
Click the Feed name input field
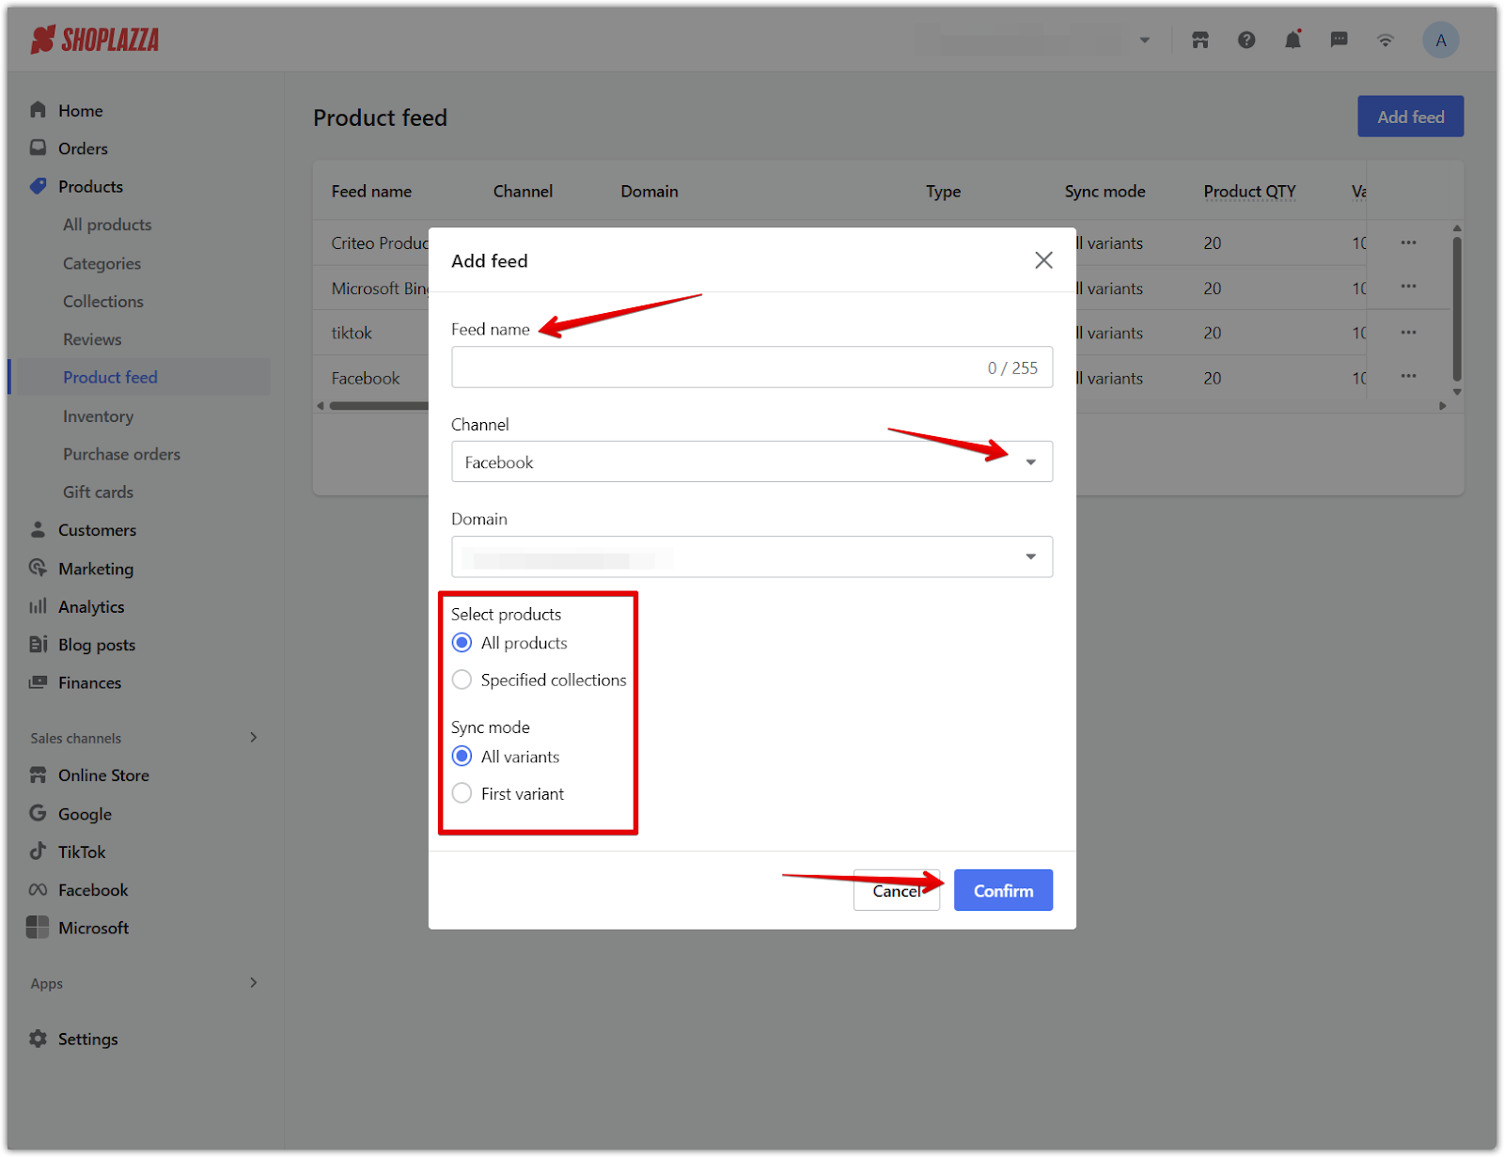[752, 367]
